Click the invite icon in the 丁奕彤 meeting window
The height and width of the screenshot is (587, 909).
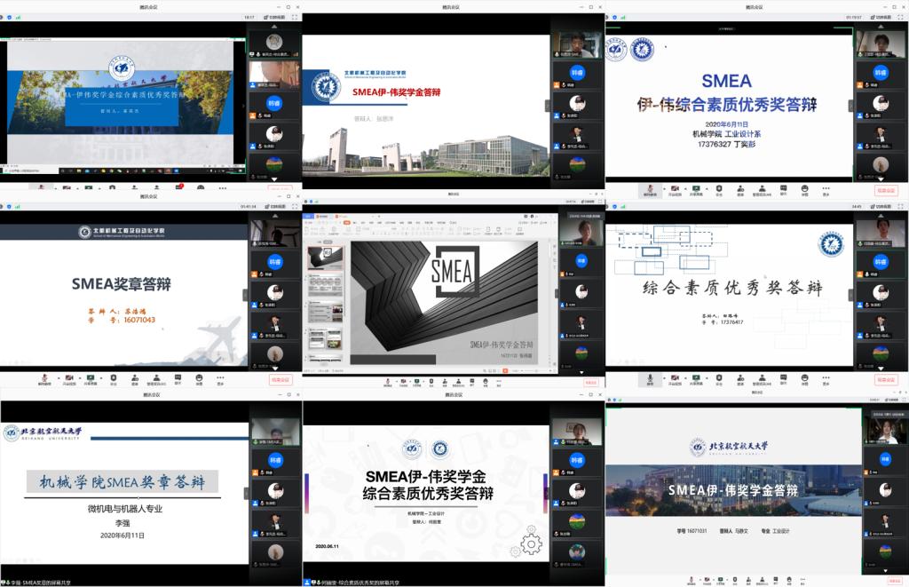click(740, 189)
